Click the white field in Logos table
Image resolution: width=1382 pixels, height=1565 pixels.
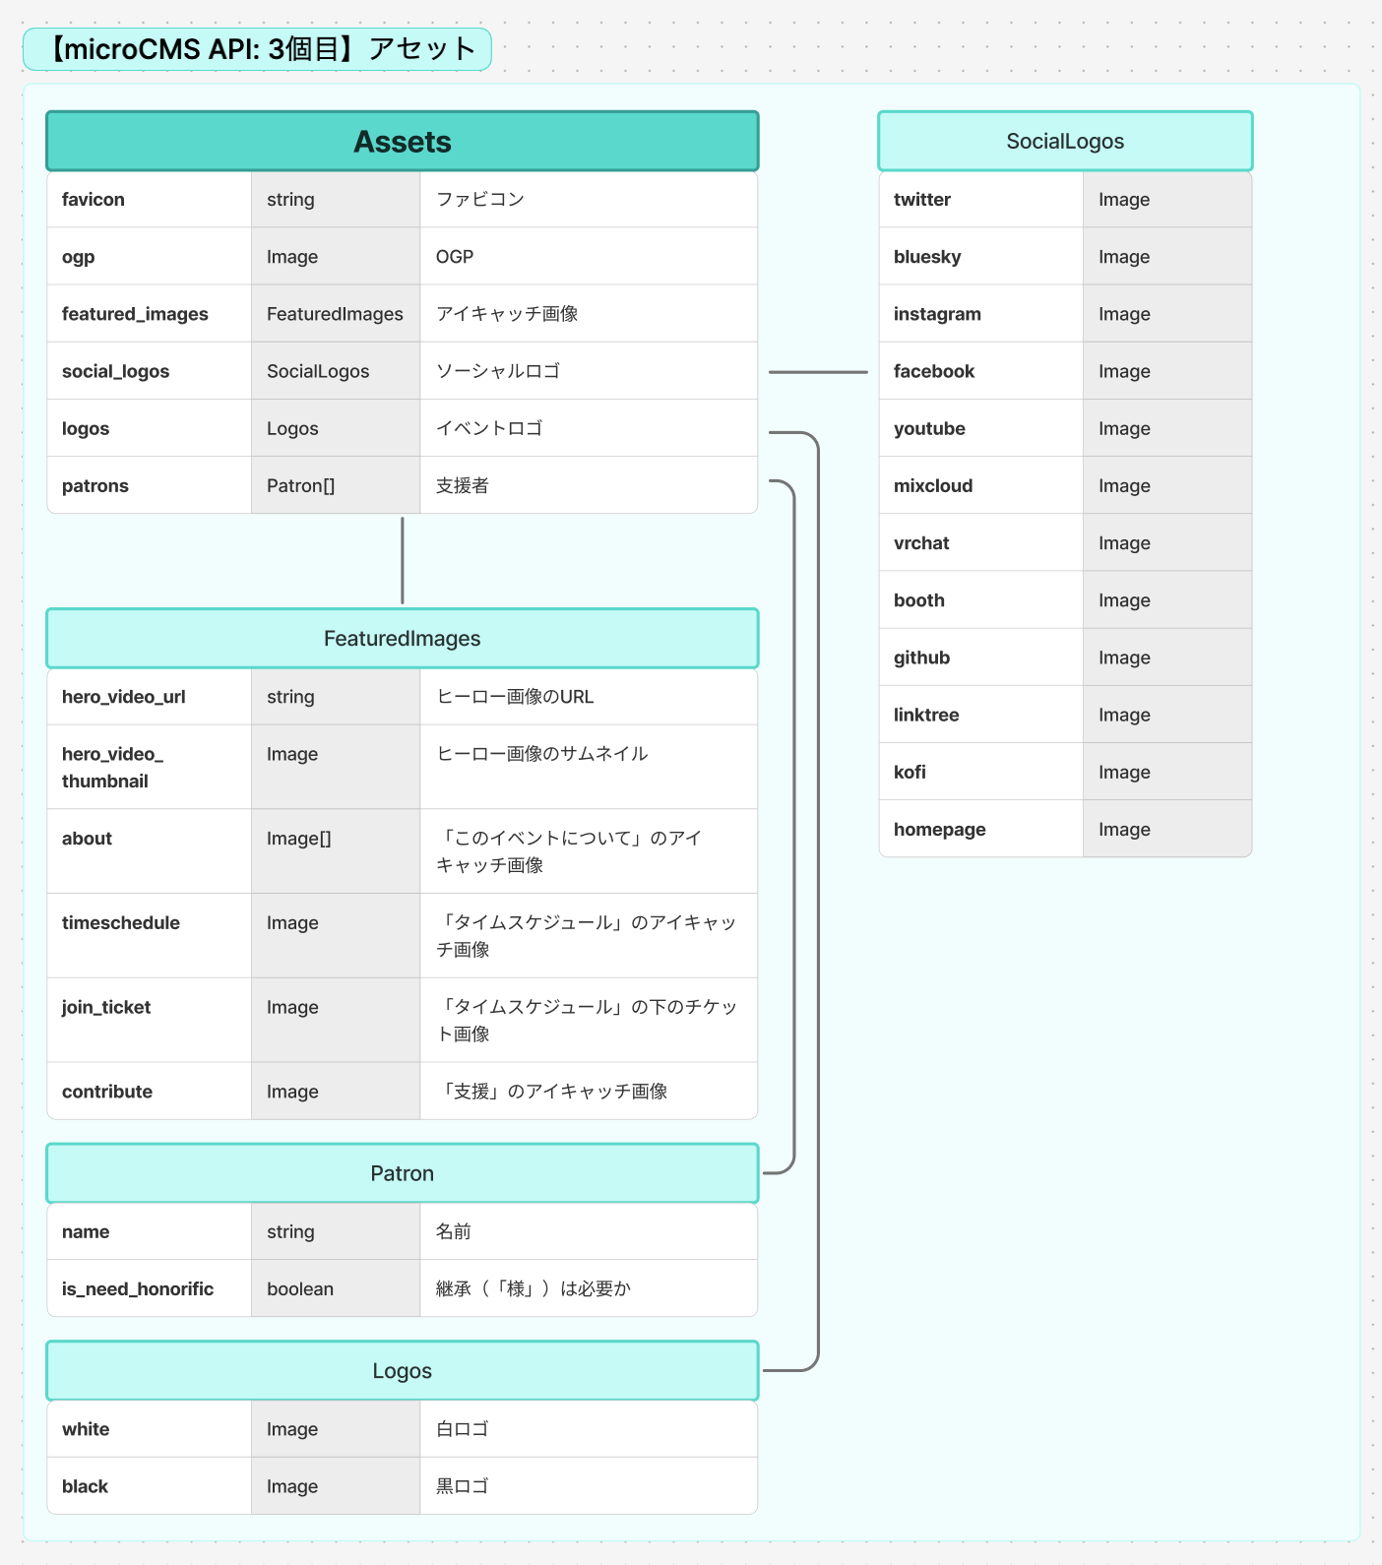pyautogui.click(x=150, y=1429)
